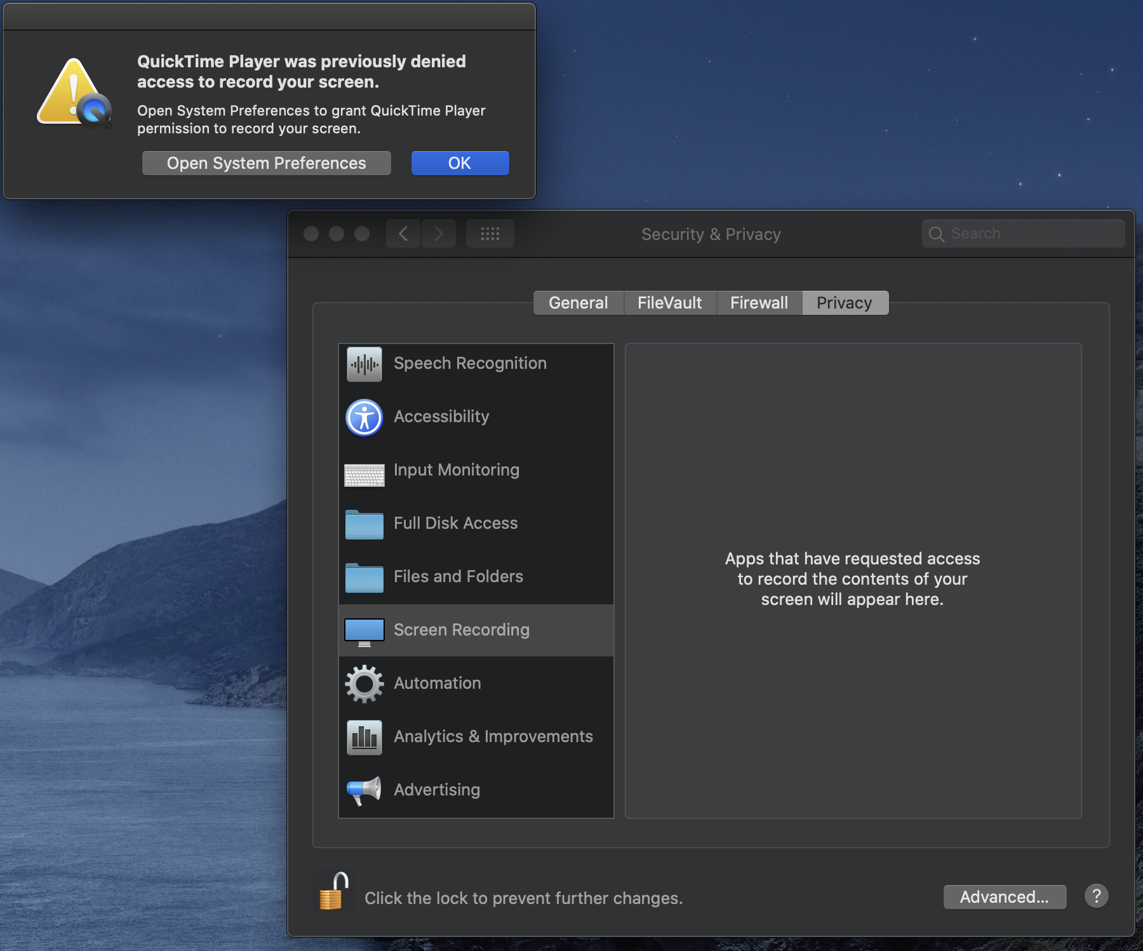Click the Screen Recording monitor icon
The image size is (1143, 951).
coord(364,632)
